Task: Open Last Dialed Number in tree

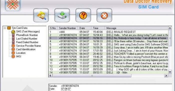Action: [x=26, y=39]
